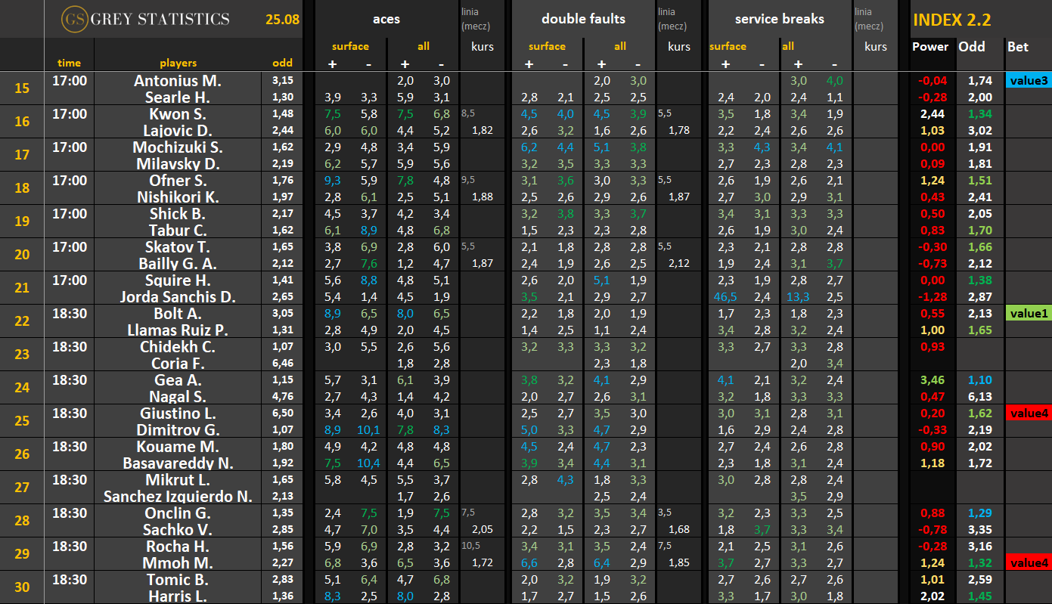Select player Gea A.
Viewport: 1052px width, 604px height.
coord(178,379)
